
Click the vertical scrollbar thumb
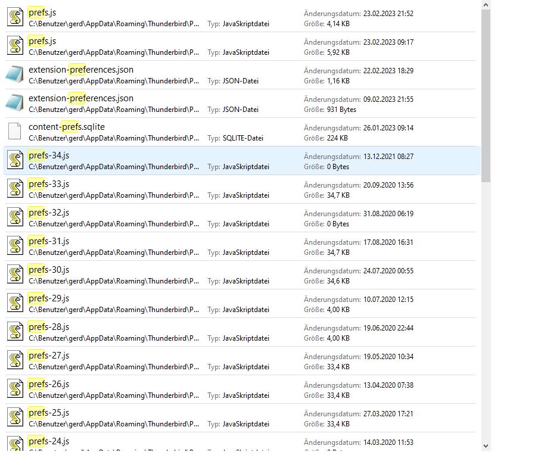click(x=486, y=96)
